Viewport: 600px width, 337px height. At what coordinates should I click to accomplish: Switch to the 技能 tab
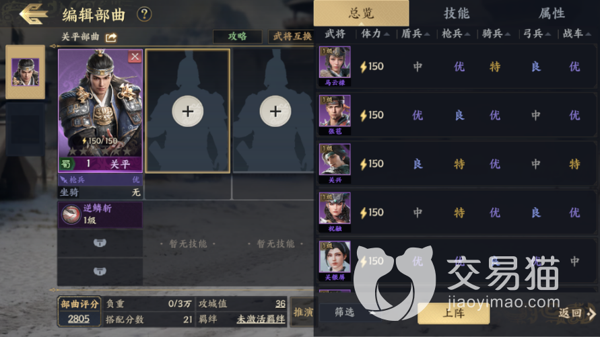coord(457,13)
